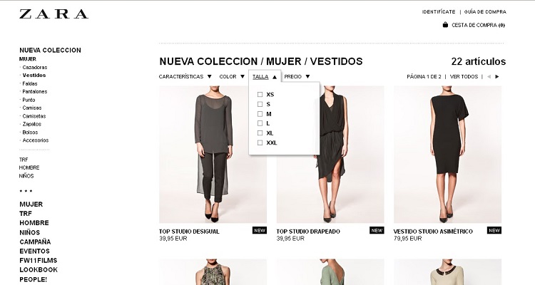Collapse the Talla filter arrow
This screenshot has width=535, height=285.
275,77
